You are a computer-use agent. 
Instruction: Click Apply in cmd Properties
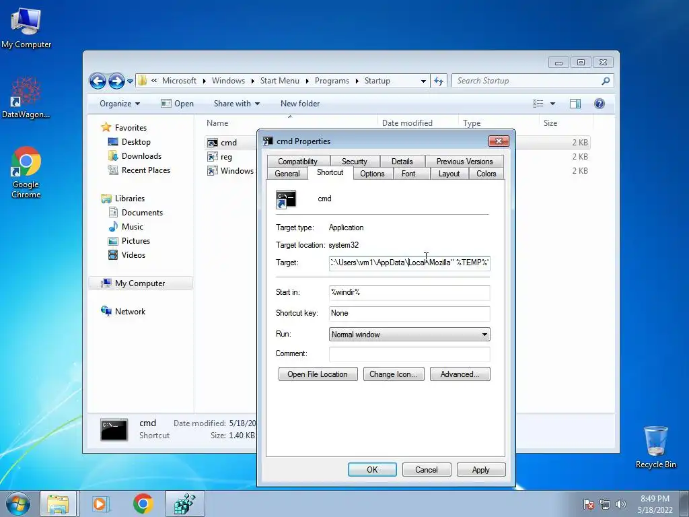[480, 469]
